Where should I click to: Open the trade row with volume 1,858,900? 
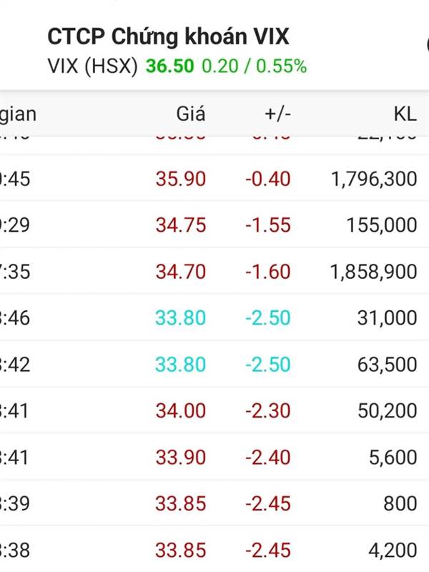[x=214, y=272]
